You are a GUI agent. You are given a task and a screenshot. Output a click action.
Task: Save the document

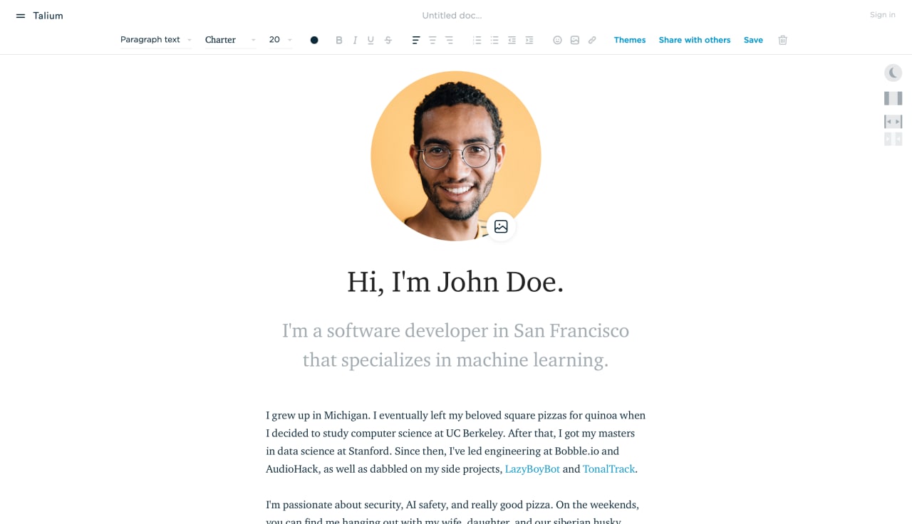[x=753, y=40]
